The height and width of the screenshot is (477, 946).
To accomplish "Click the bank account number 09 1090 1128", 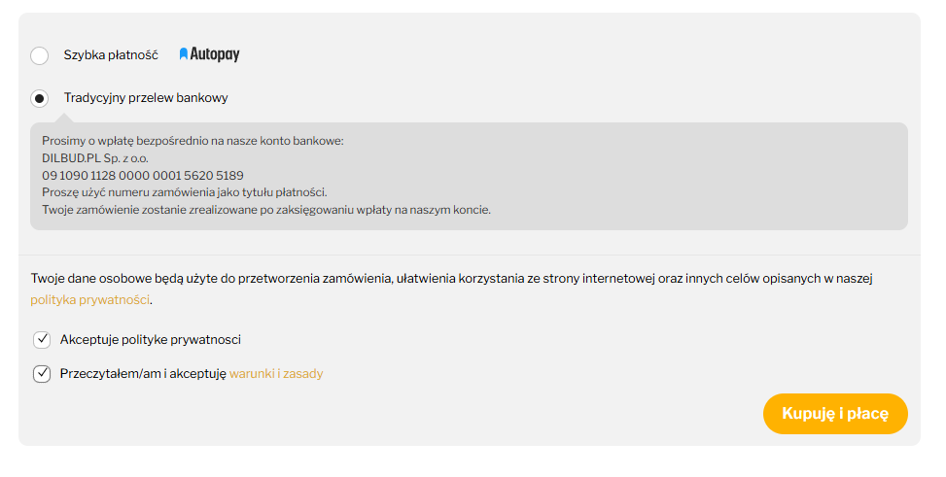I will click(143, 176).
